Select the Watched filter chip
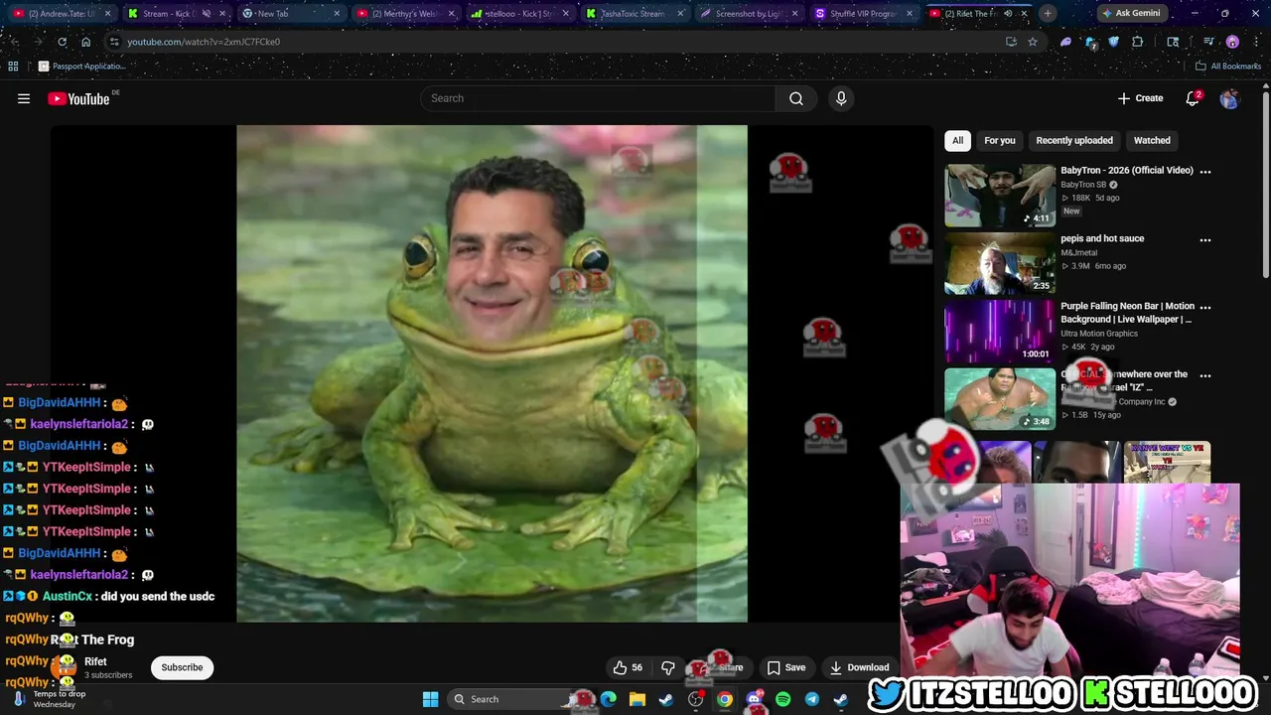Screen dimensions: 1271x715 (1152, 140)
